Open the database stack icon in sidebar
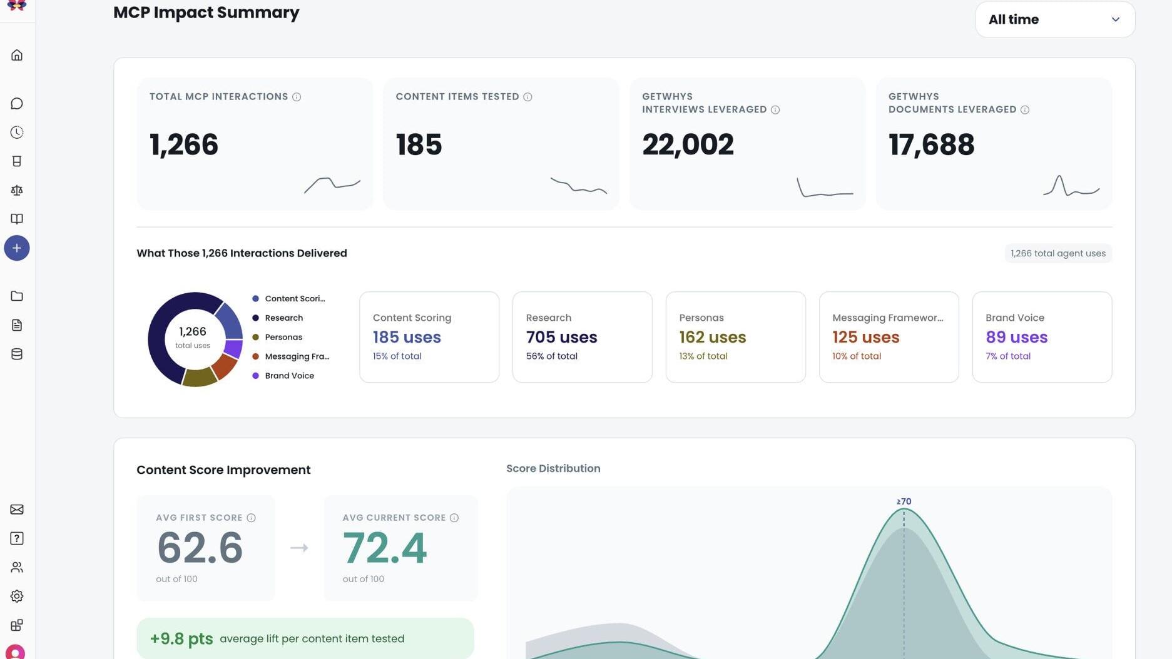This screenshot has width=1172, height=659. [17, 354]
